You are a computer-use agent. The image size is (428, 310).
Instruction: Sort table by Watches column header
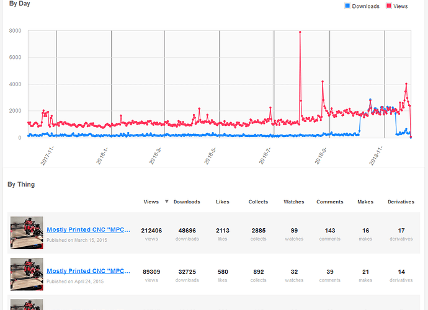[x=293, y=201]
